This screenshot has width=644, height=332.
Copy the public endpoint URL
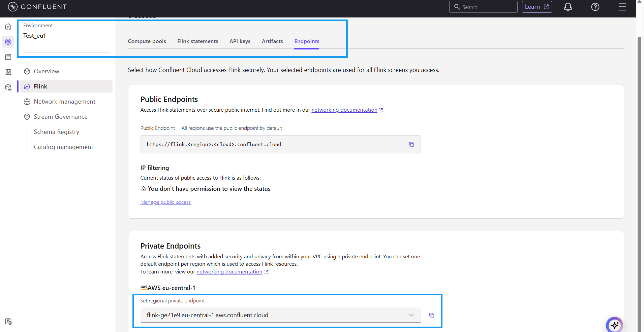(411, 144)
